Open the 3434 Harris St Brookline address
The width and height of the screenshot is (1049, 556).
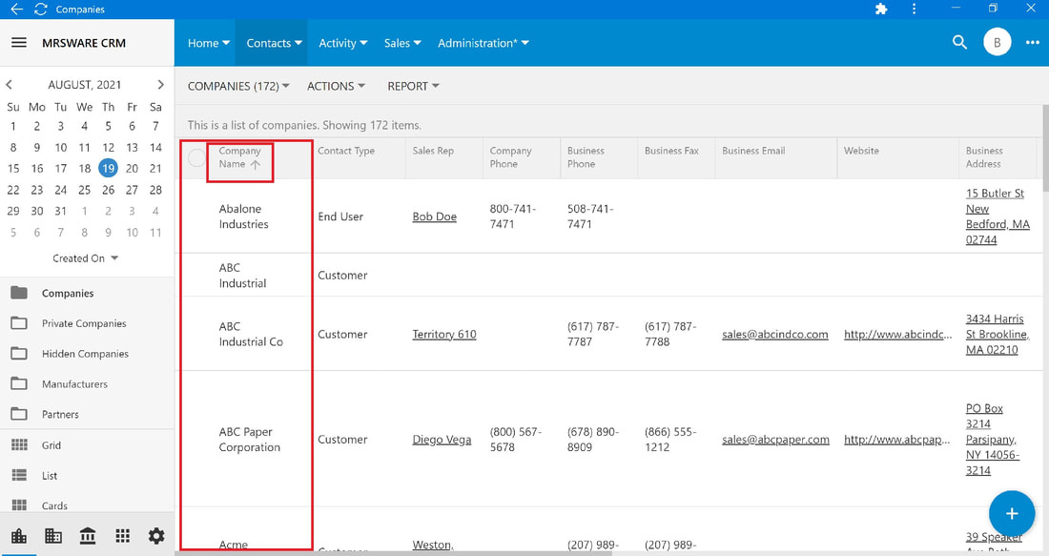click(x=998, y=334)
